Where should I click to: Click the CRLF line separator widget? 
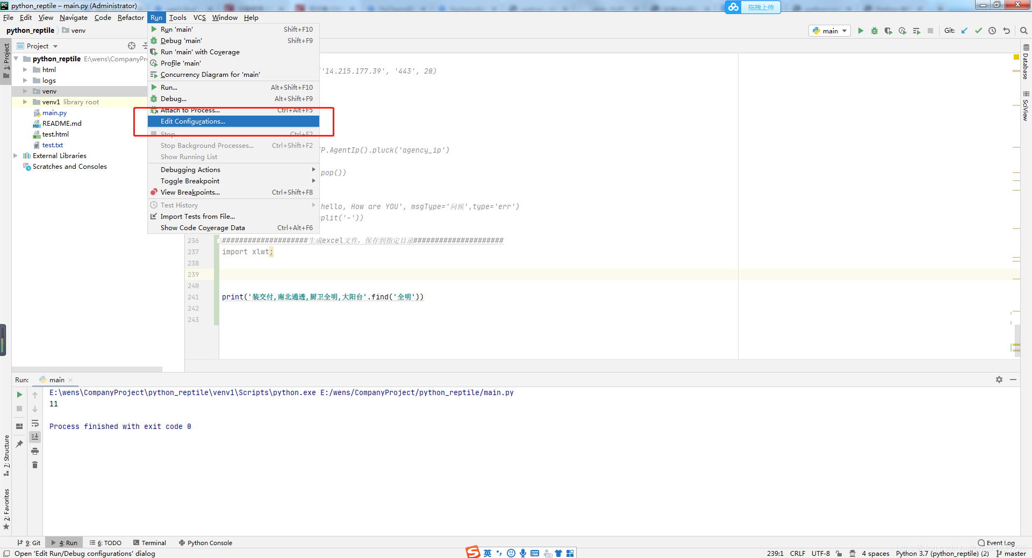click(798, 553)
